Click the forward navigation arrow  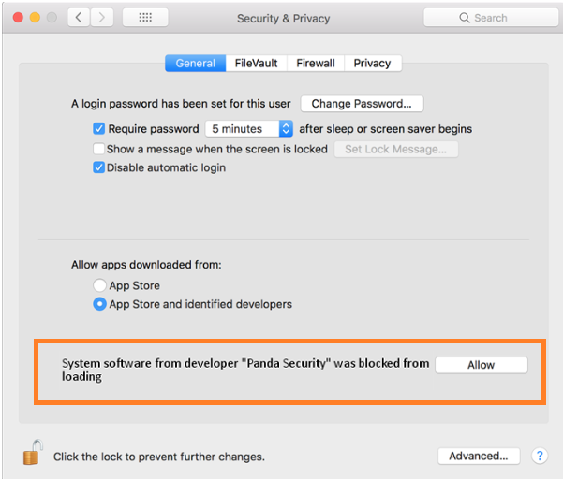pyautogui.click(x=102, y=17)
